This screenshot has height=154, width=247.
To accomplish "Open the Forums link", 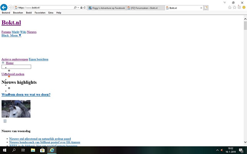I will 6,32.
